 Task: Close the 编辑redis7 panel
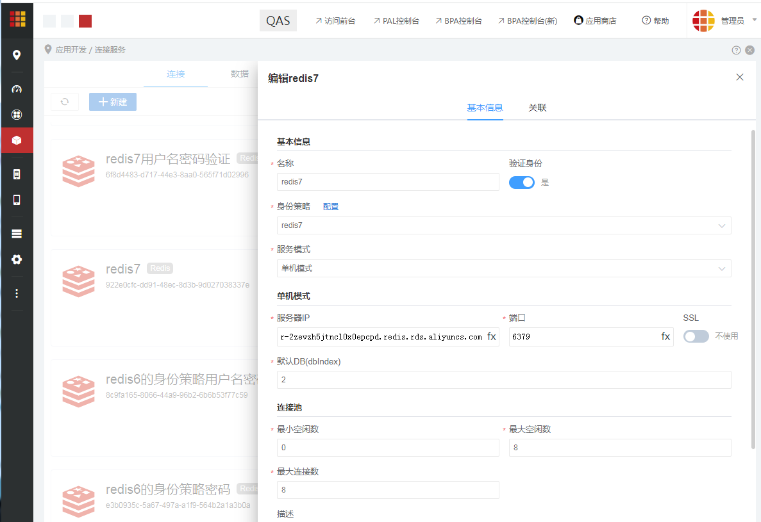point(740,77)
